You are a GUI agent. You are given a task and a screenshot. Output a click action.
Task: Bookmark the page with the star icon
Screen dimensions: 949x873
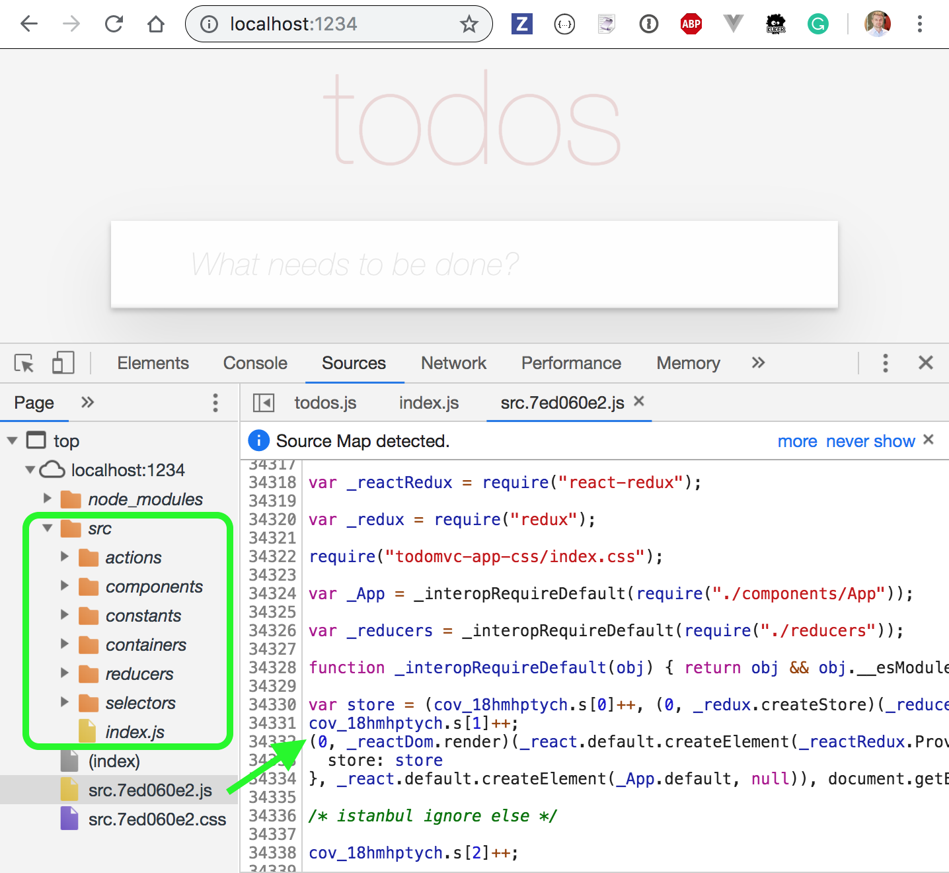click(469, 24)
